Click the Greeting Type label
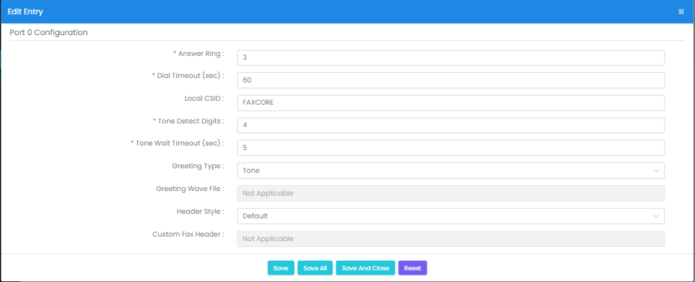Image resolution: width=695 pixels, height=282 pixels. tap(198, 166)
